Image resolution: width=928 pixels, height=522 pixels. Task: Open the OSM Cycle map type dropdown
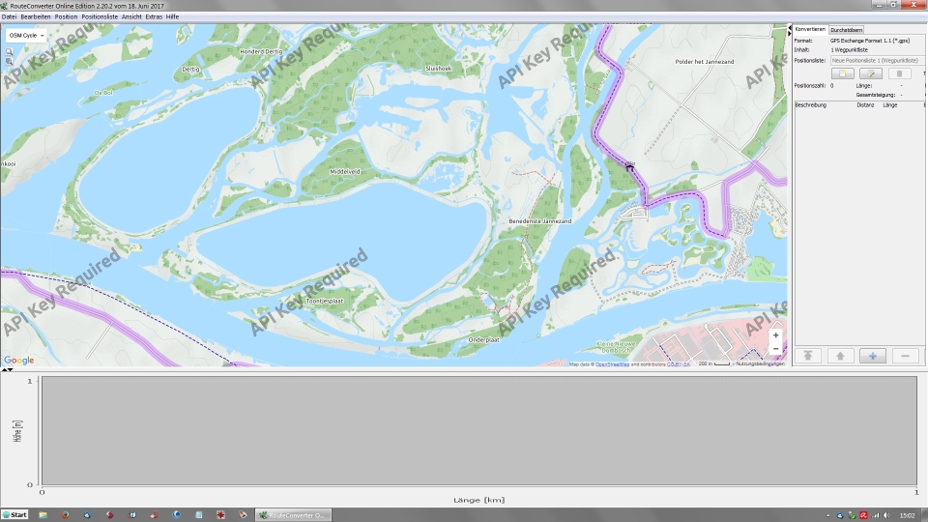(27, 35)
